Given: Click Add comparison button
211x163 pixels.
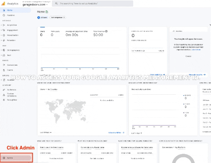Looking at the screenshot, I should (58, 18).
